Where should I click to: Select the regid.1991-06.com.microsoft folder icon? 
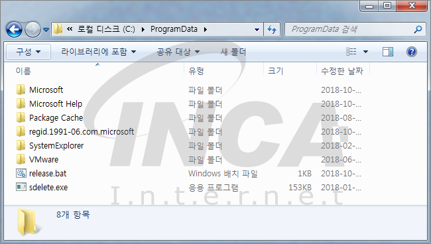point(21,132)
